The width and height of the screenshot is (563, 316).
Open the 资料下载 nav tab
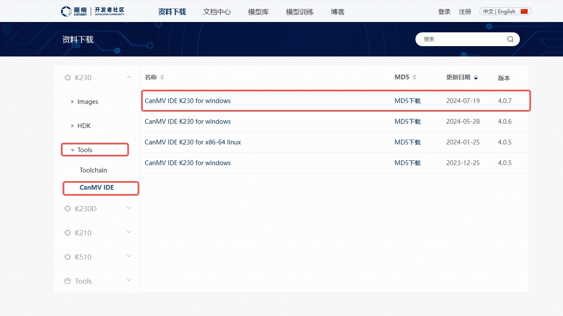[x=172, y=12]
